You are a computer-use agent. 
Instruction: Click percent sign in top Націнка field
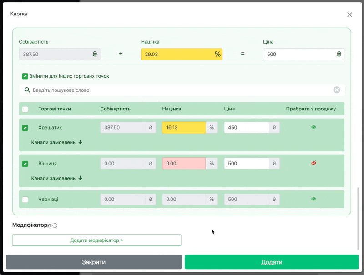[x=217, y=54]
